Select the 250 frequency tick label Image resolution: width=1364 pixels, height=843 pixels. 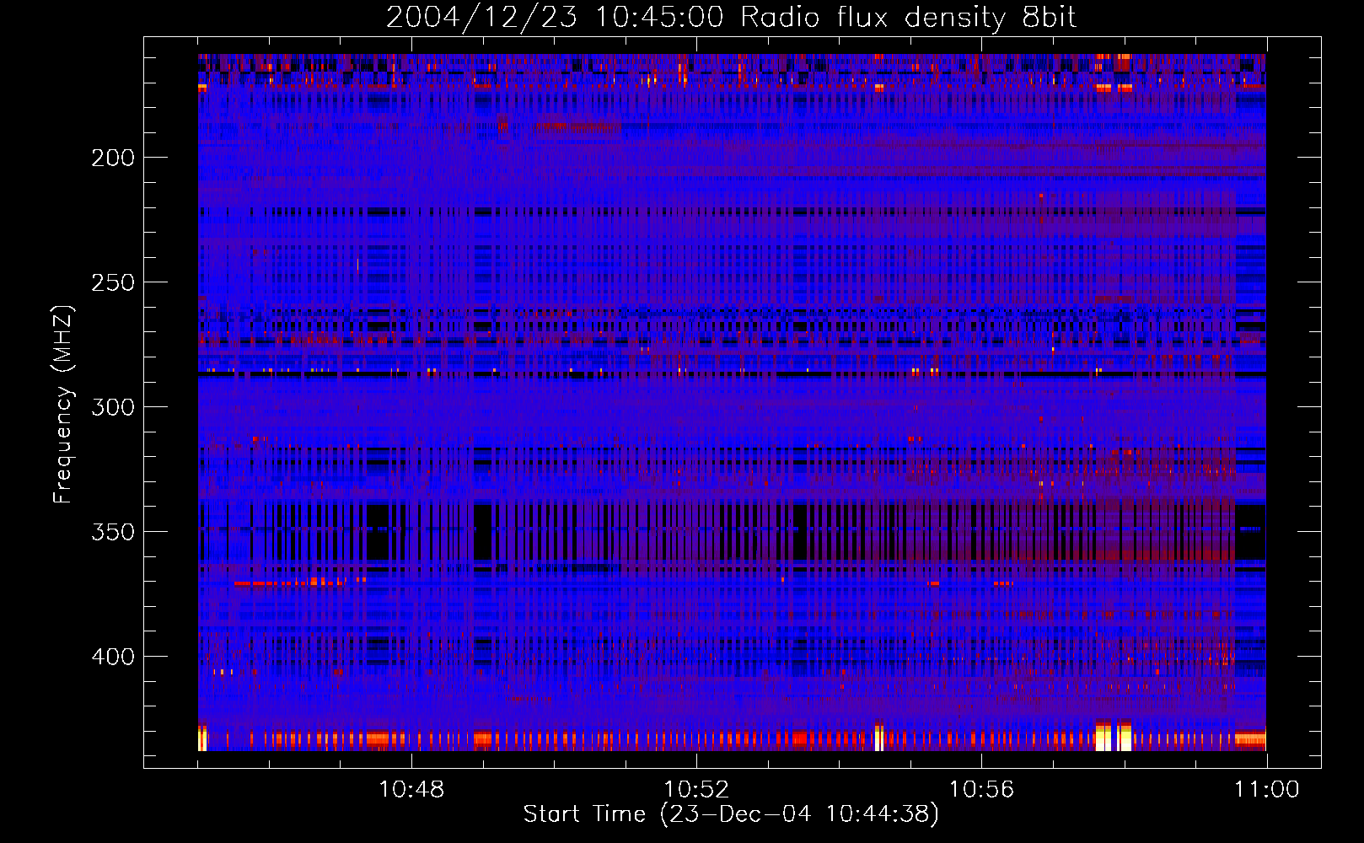pyautogui.click(x=113, y=282)
